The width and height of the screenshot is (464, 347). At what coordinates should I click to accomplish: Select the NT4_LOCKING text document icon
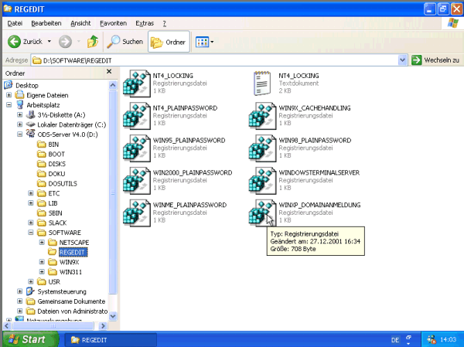tap(262, 83)
